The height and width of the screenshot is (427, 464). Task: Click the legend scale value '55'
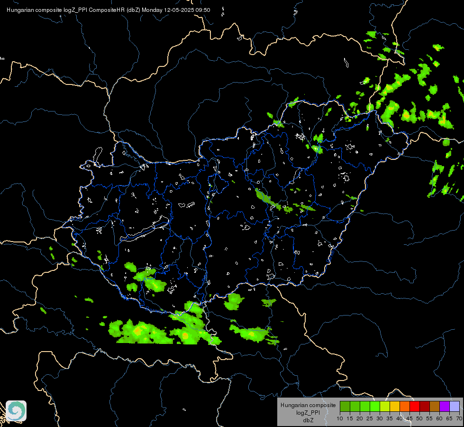click(x=429, y=419)
